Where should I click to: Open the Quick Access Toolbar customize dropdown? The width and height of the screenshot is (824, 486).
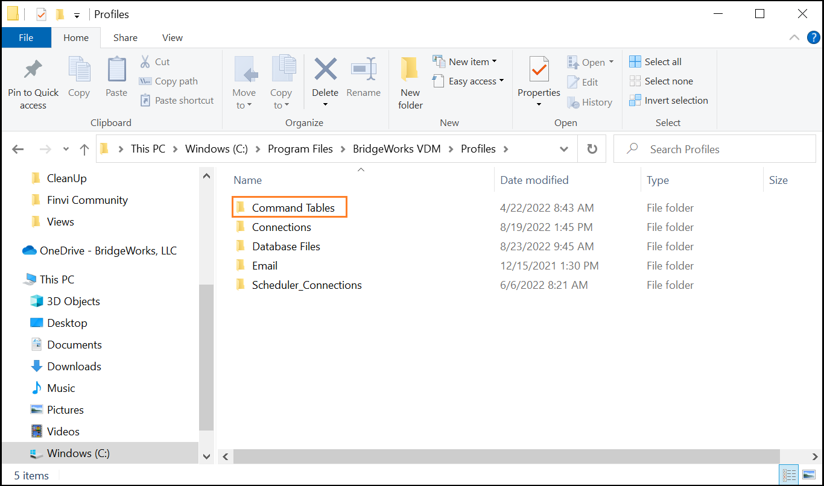click(x=77, y=14)
